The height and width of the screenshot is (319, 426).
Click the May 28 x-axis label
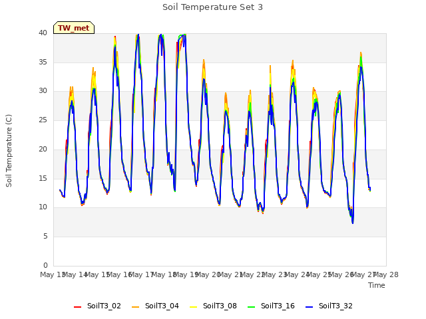[x=386, y=274]
